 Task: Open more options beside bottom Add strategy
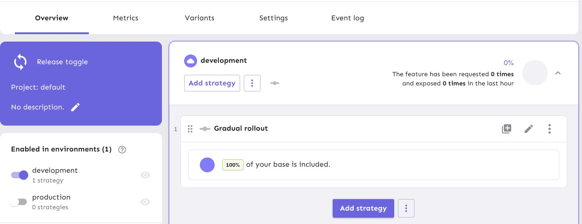(406, 208)
